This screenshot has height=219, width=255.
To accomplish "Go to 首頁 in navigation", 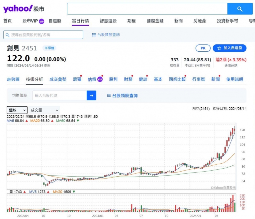I will pos(8,21).
